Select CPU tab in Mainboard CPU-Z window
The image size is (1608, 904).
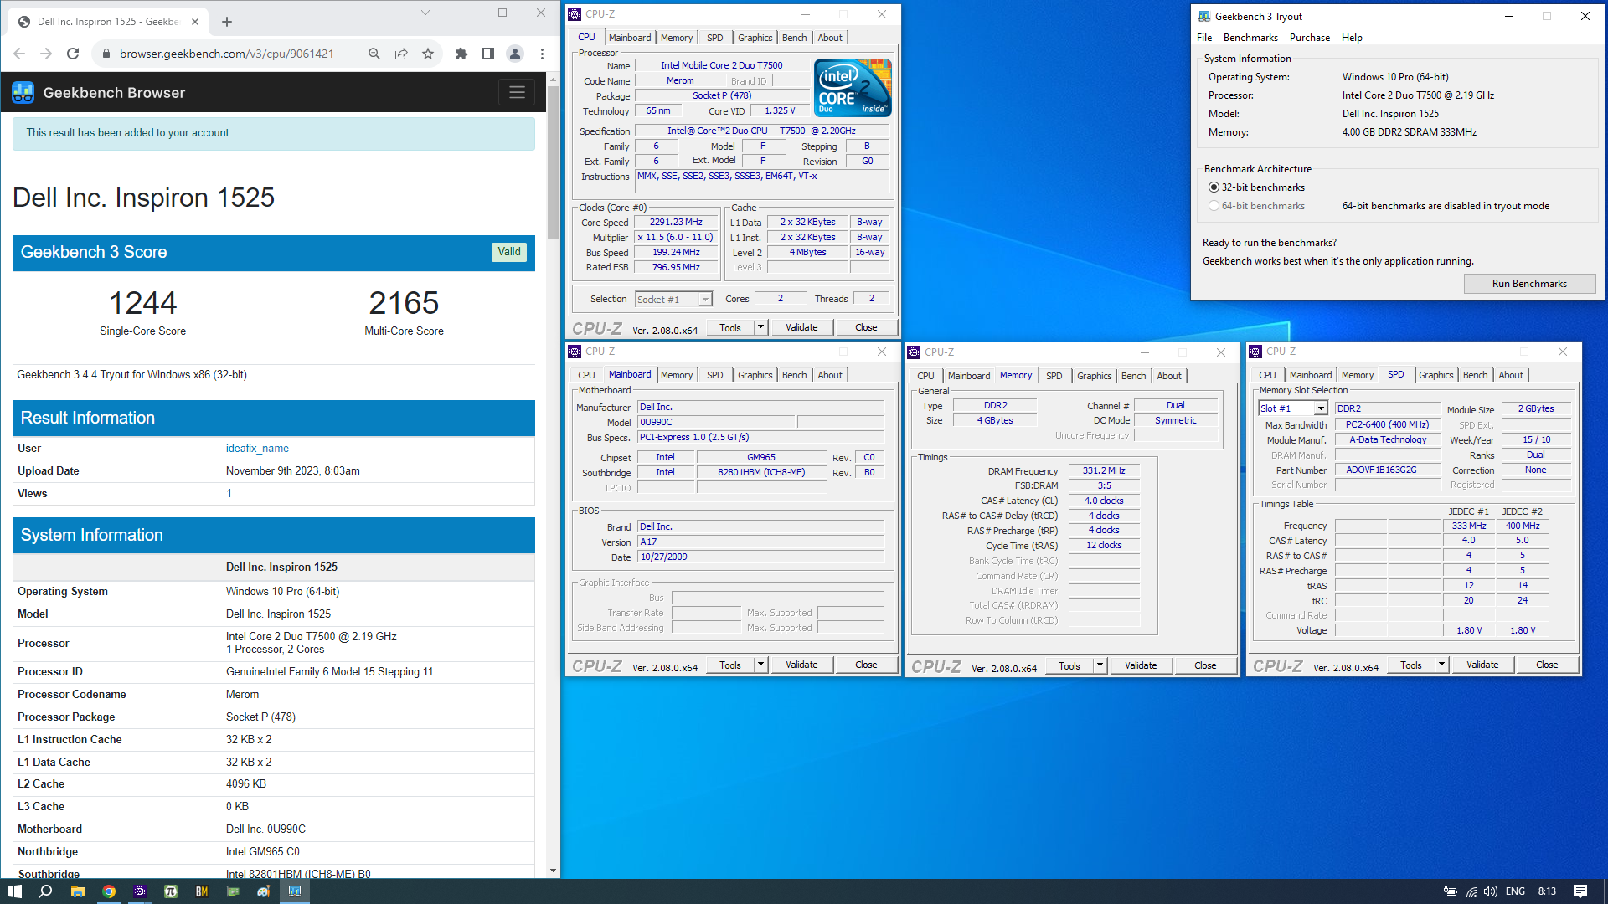point(586,375)
